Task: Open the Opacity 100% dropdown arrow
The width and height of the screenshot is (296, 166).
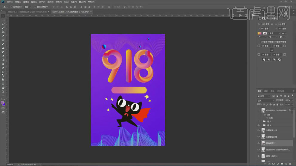Action: pos(292,100)
